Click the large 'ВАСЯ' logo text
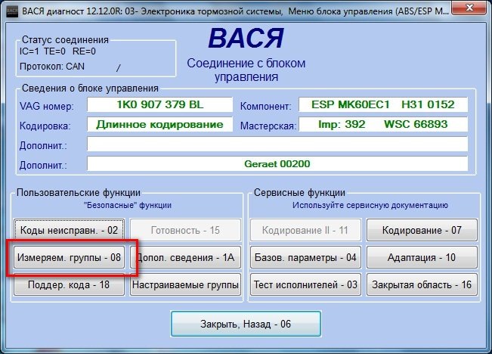Viewport: 492px width, 354px height. [x=246, y=38]
